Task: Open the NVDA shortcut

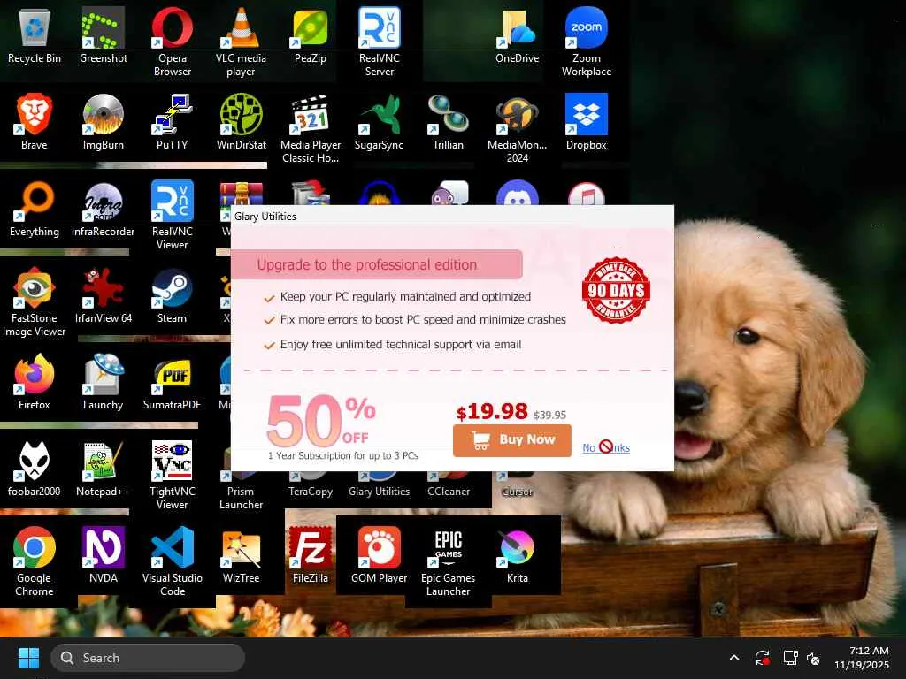Action: point(103,554)
